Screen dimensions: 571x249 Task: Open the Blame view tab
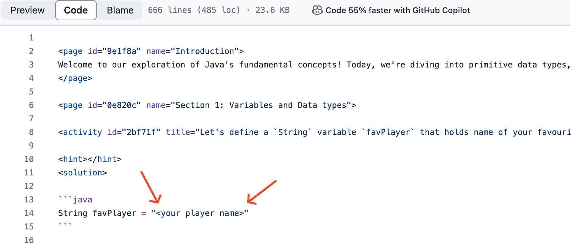(120, 10)
